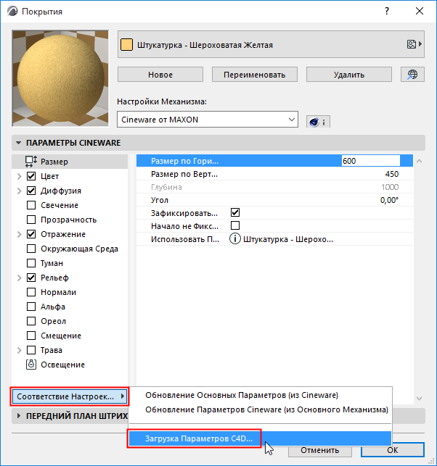Enable the Нормали checkbox

point(31,292)
